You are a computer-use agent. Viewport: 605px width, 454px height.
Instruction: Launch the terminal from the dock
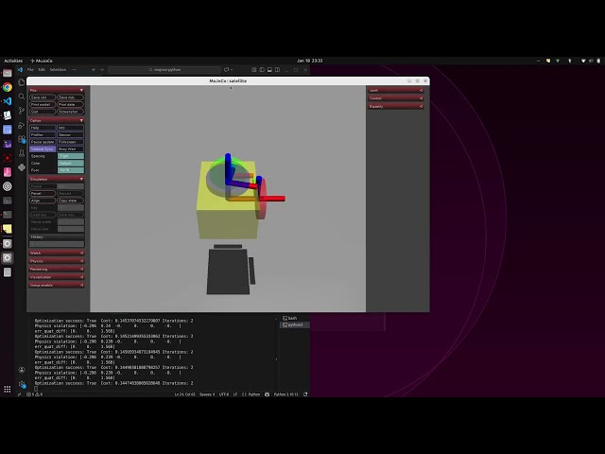pos(8,215)
